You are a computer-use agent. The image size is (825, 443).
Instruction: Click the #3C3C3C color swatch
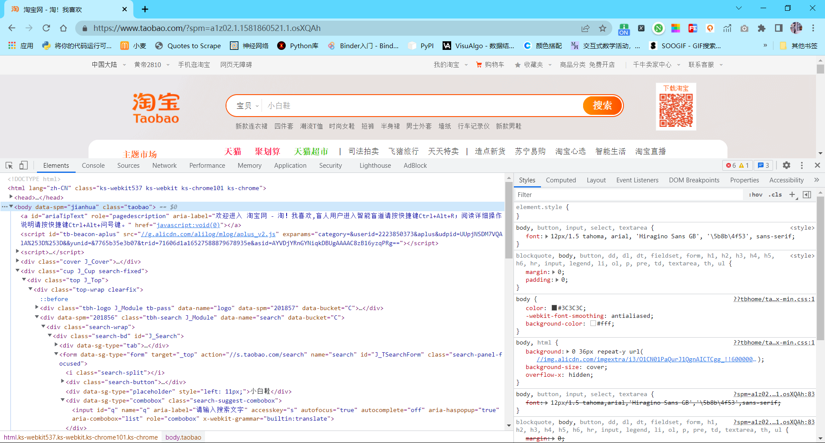[554, 308]
